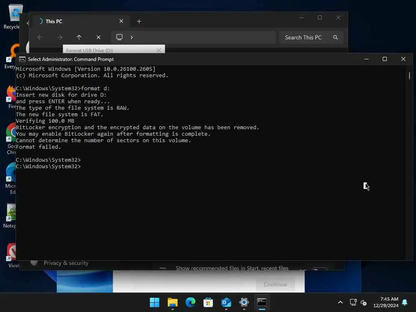Close the Command Prompt window
The height and width of the screenshot is (312, 416).
(x=403, y=59)
